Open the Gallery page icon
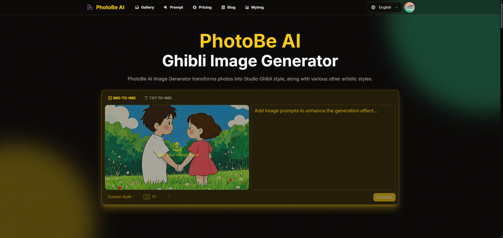 point(137,7)
